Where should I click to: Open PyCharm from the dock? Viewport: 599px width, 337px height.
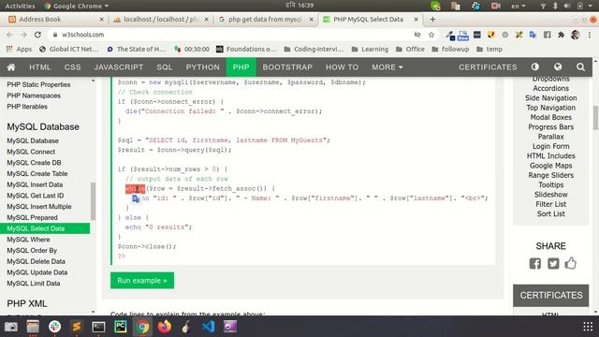121,327
